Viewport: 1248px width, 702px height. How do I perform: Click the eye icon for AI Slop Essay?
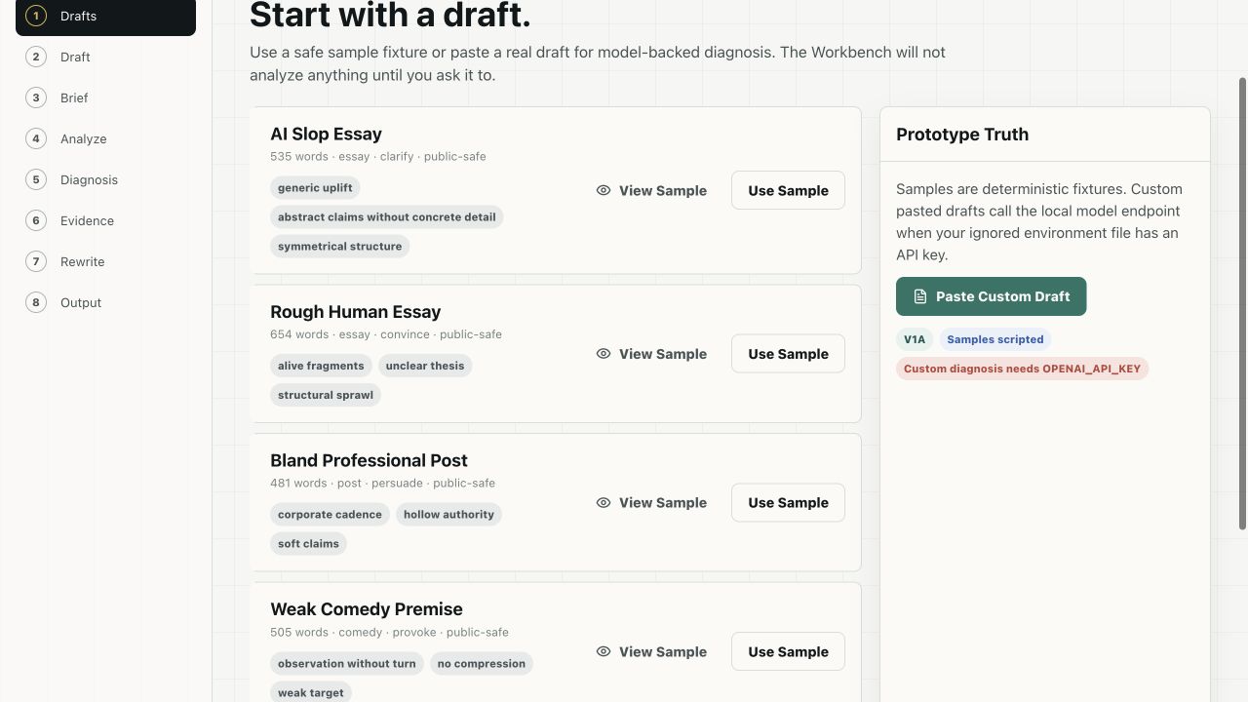pyautogui.click(x=604, y=191)
